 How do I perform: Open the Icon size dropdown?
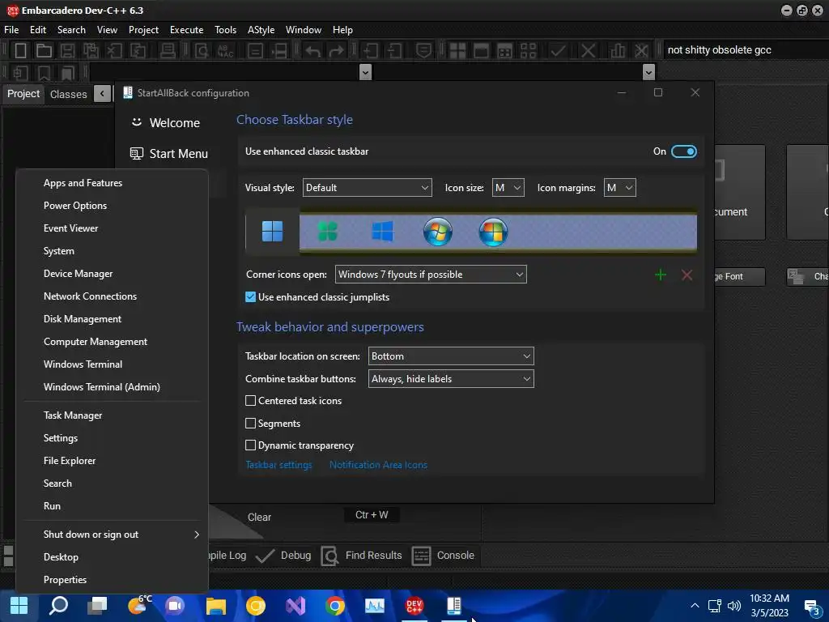click(508, 188)
